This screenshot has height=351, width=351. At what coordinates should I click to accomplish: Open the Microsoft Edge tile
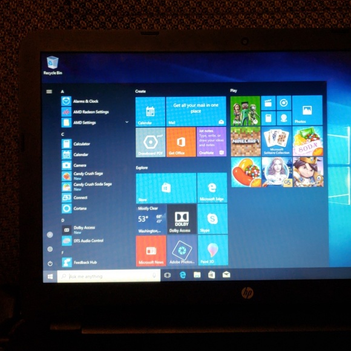(x=212, y=188)
